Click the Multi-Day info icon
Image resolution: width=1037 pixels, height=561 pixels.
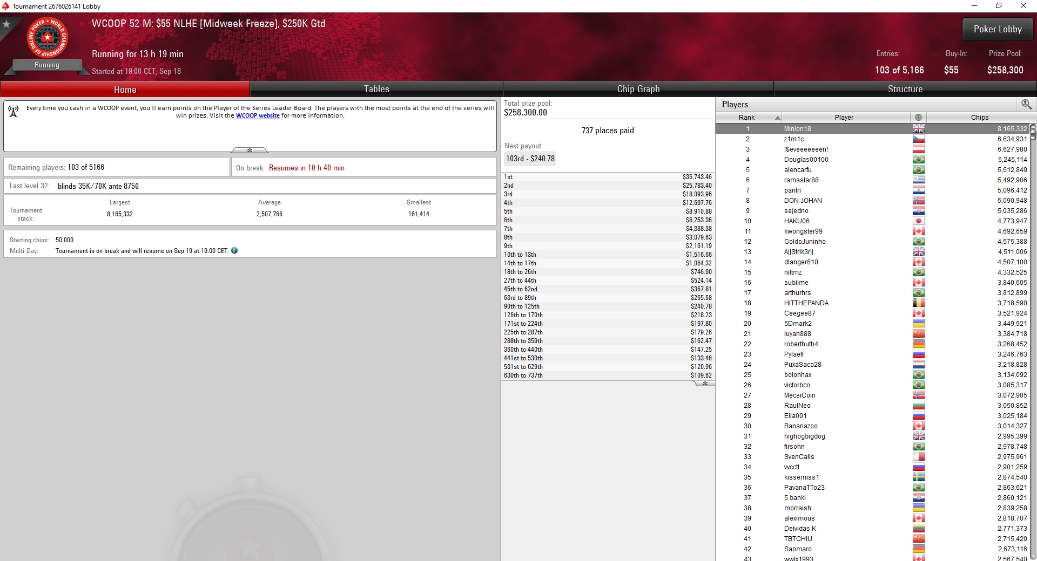point(234,250)
